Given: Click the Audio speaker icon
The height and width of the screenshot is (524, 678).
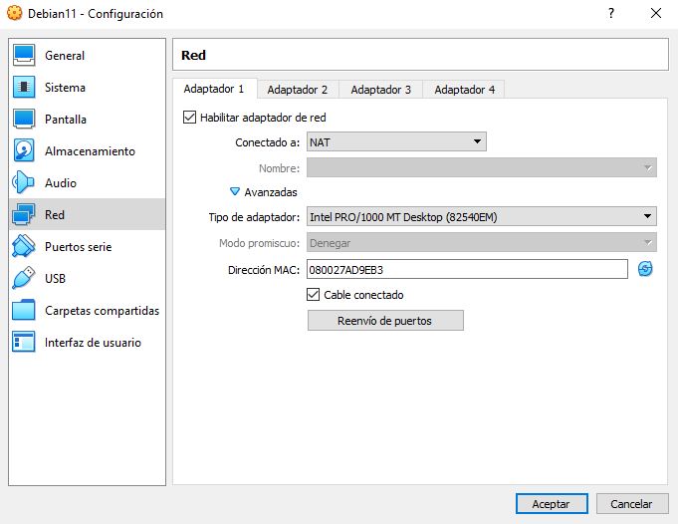Looking at the screenshot, I should 23,182.
